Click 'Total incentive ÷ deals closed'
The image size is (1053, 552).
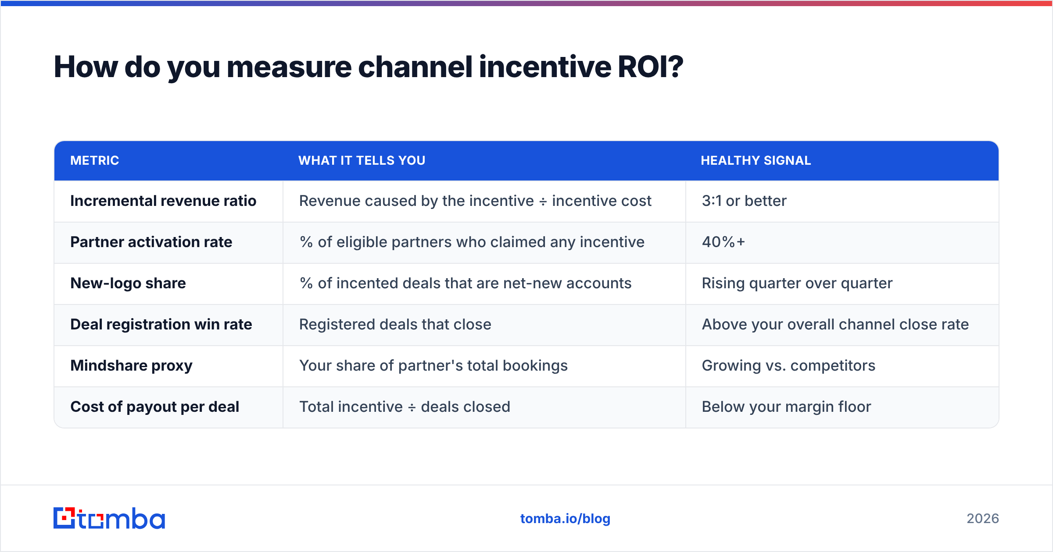pos(405,407)
